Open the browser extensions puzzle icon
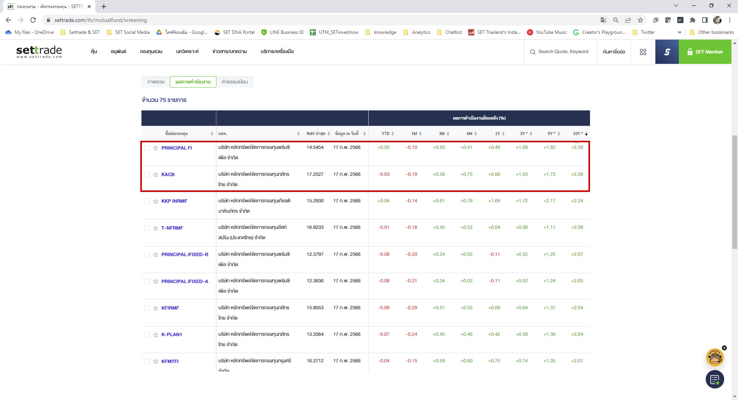This screenshot has width=738, height=400. point(692,20)
